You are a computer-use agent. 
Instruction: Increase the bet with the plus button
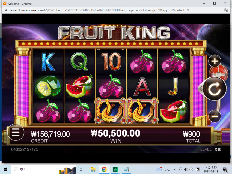pos(215,61)
